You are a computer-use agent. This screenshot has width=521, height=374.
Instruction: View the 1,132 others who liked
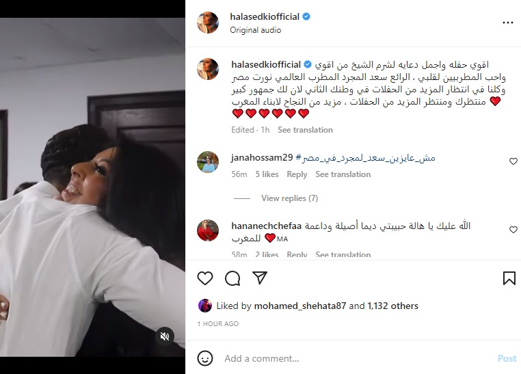tap(392, 306)
